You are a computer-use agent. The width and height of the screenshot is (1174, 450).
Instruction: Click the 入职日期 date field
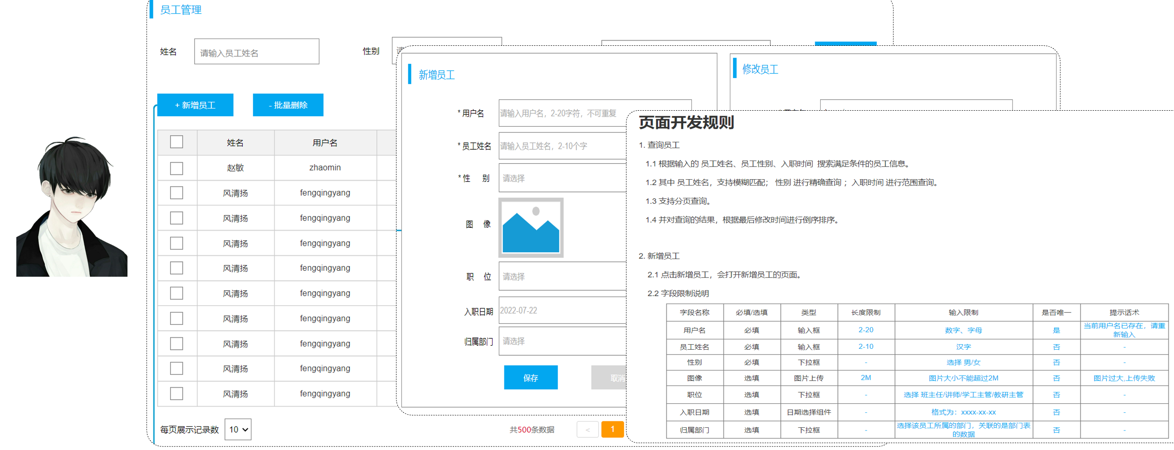tap(563, 310)
